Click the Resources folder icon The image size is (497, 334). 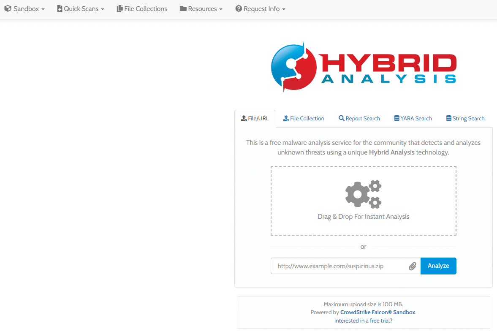coord(183,8)
